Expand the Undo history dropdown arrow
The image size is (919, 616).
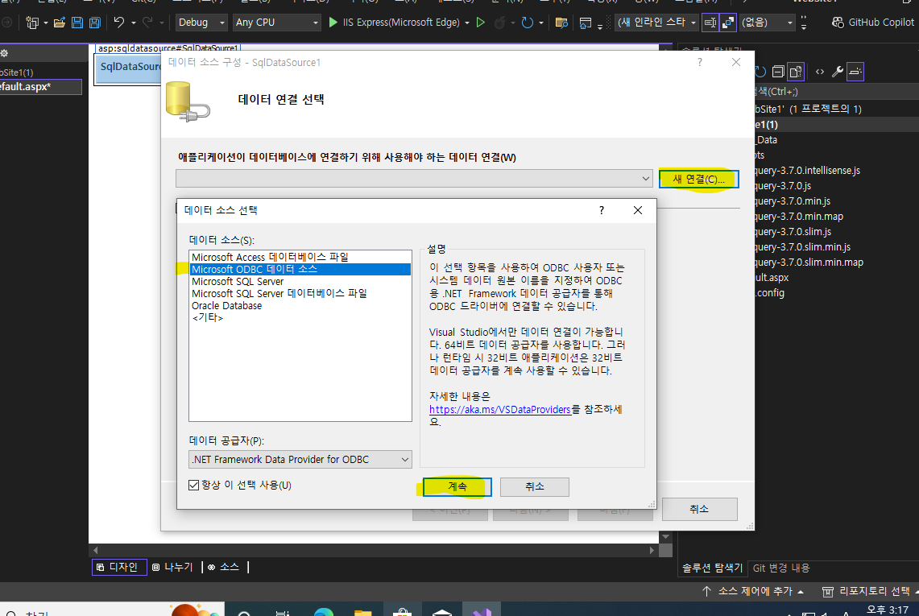[134, 23]
